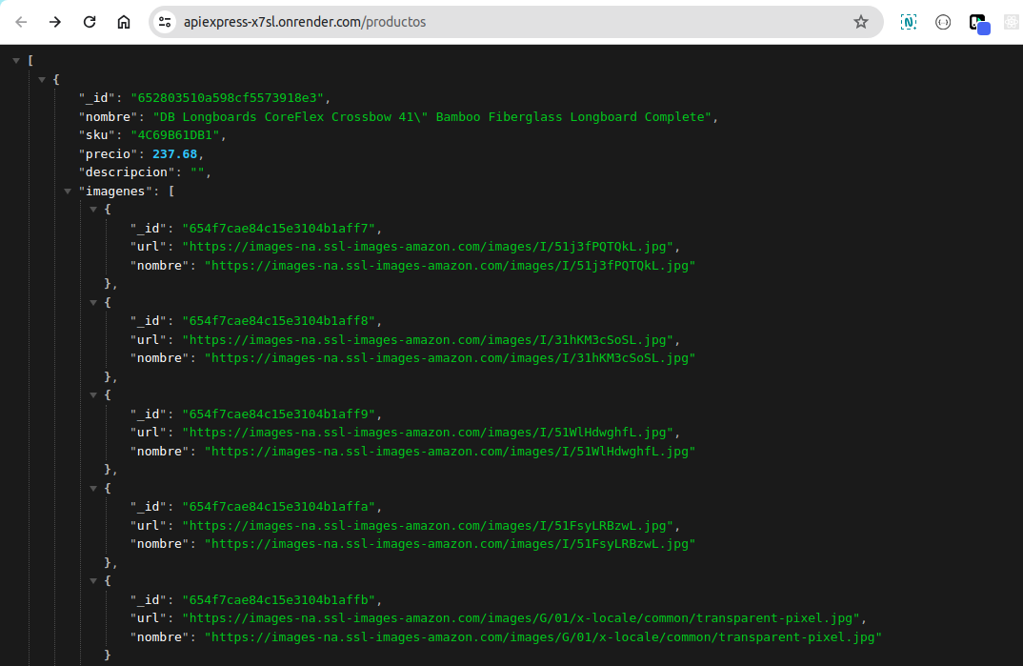Collapse image object with id ending aff8
1023x666 pixels.
pyautogui.click(x=93, y=303)
